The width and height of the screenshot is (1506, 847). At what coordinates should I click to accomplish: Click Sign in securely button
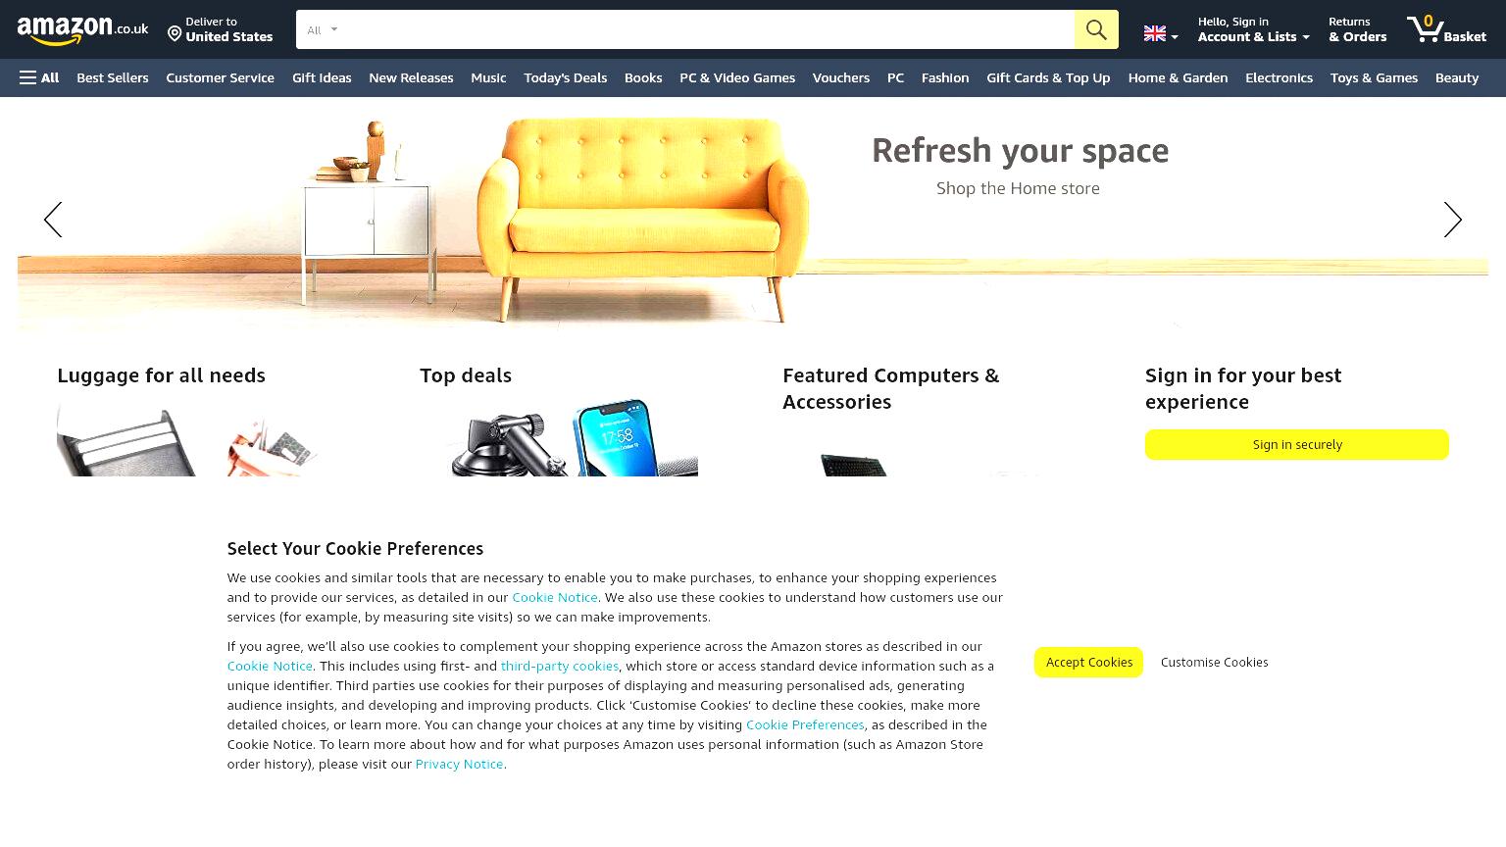(x=1296, y=444)
